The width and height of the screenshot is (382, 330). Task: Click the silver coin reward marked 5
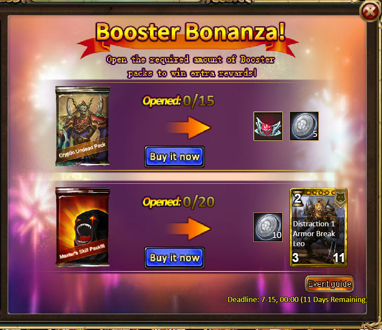click(x=304, y=126)
